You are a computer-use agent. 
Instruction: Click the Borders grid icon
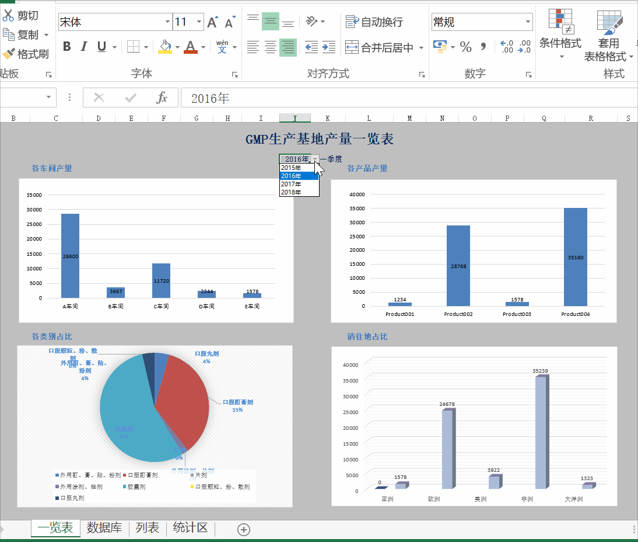(x=133, y=47)
